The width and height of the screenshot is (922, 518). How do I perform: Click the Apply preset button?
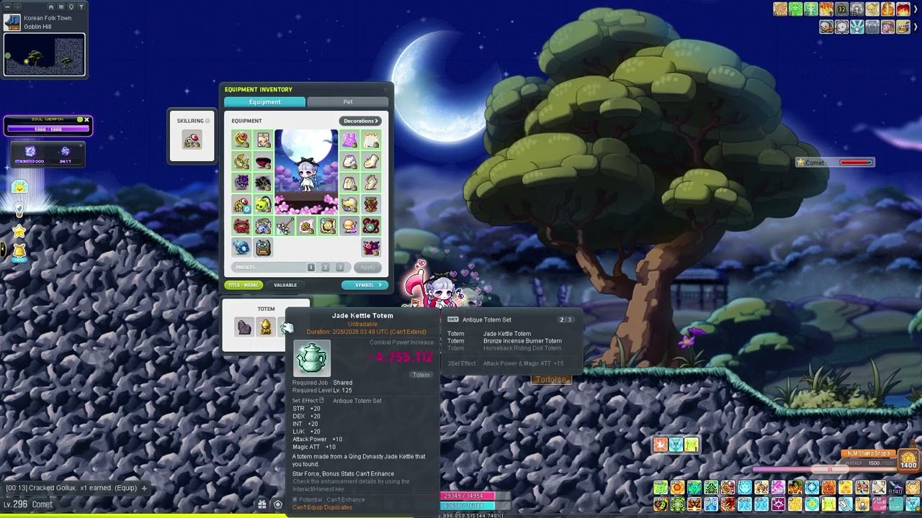coord(367,267)
